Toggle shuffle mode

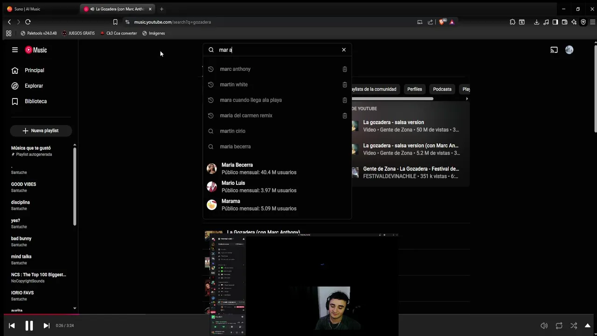click(x=574, y=326)
